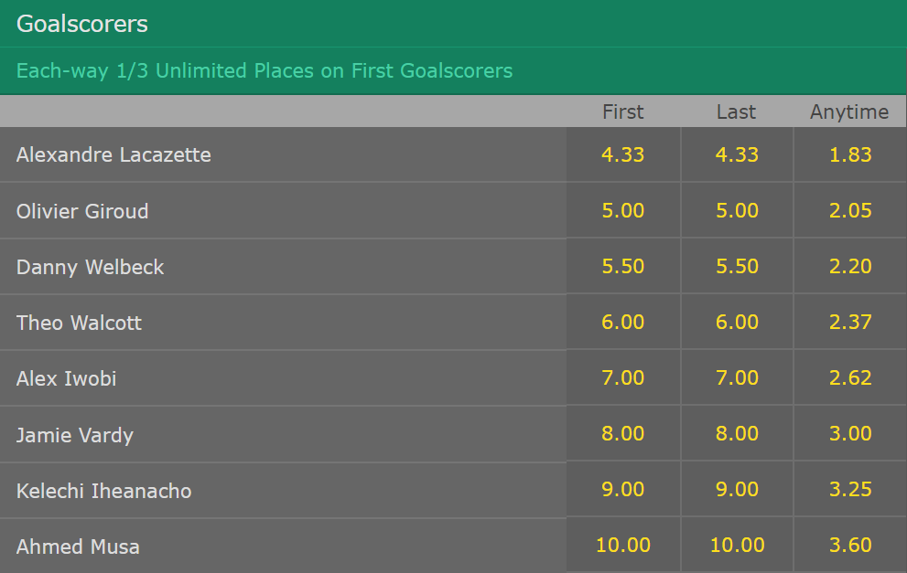Select Alex Iwobi anytime odds 2.62
This screenshot has height=573, width=907.
click(x=850, y=377)
